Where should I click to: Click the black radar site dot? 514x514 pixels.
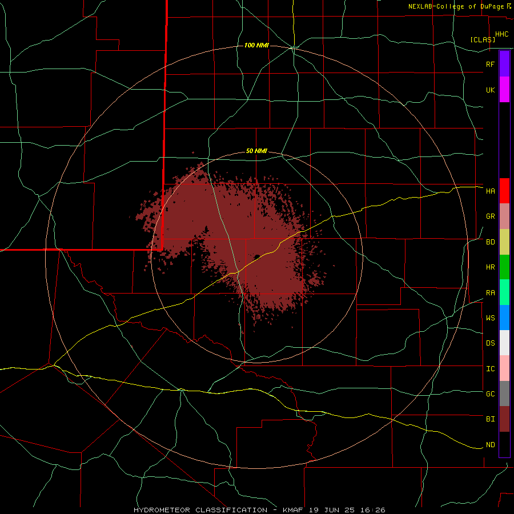[258, 256]
